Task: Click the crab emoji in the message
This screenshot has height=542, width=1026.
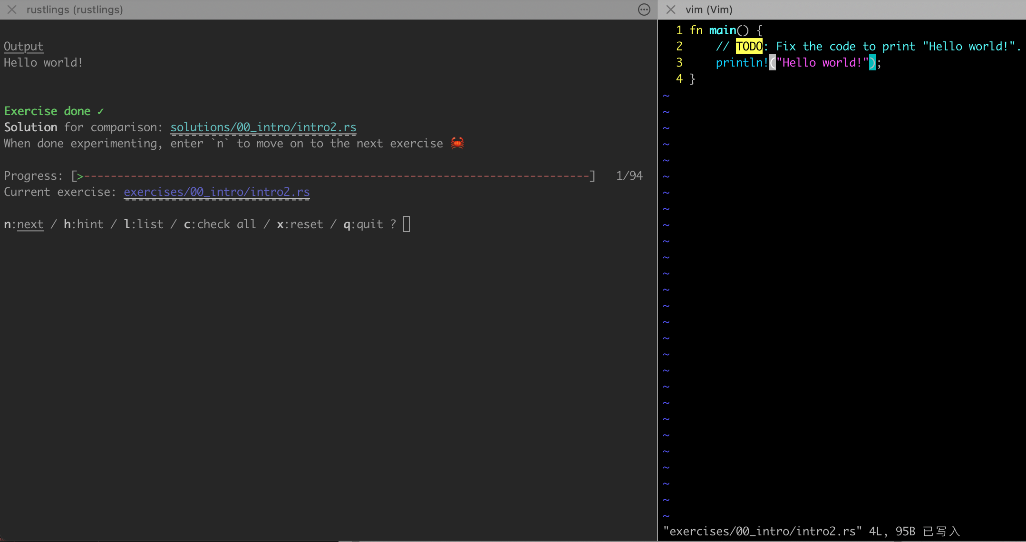Action: pyautogui.click(x=456, y=143)
